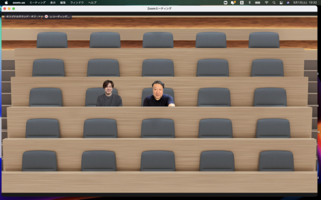Expand the Original Sound dropdown arrow
The width and height of the screenshot is (321, 200).
coord(40,17)
